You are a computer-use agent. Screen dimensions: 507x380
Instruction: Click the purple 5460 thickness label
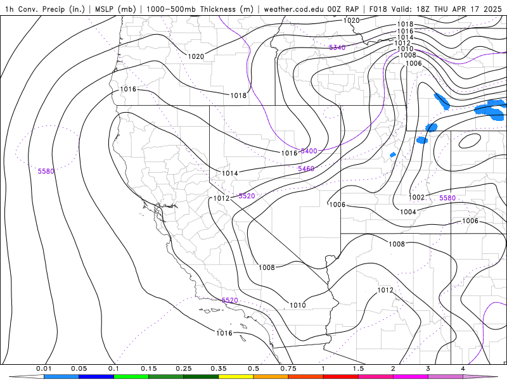click(306, 168)
